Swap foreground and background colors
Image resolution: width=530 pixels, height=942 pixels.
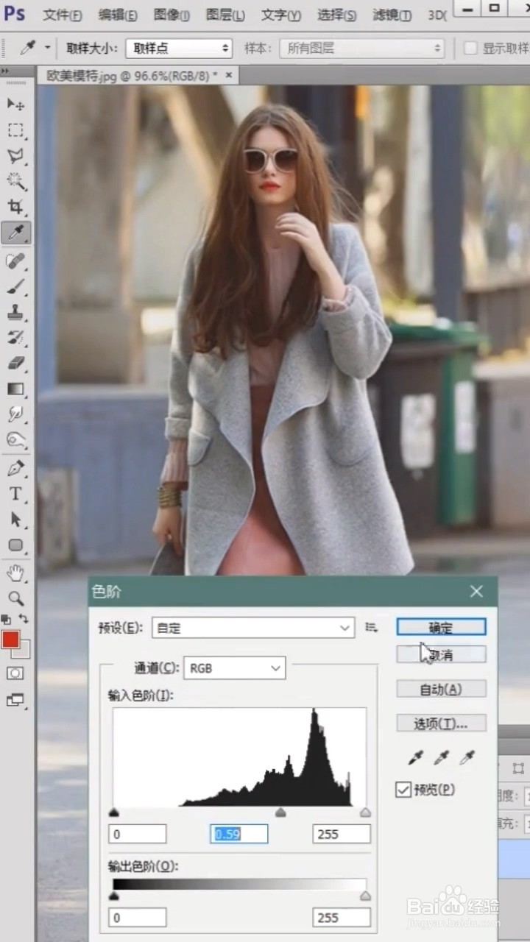[24, 620]
